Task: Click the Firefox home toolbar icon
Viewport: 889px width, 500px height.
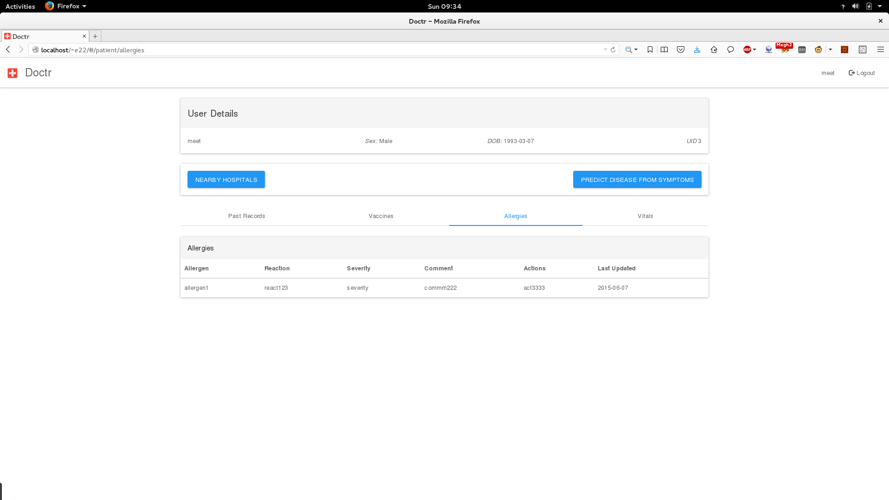Action: click(x=714, y=50)
